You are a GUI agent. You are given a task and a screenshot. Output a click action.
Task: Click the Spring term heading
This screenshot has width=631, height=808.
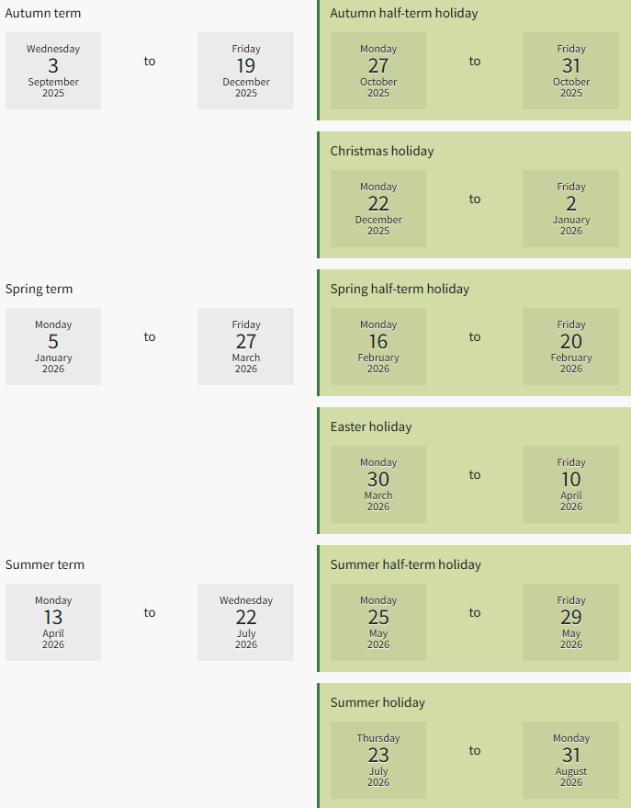pos(39,289)
